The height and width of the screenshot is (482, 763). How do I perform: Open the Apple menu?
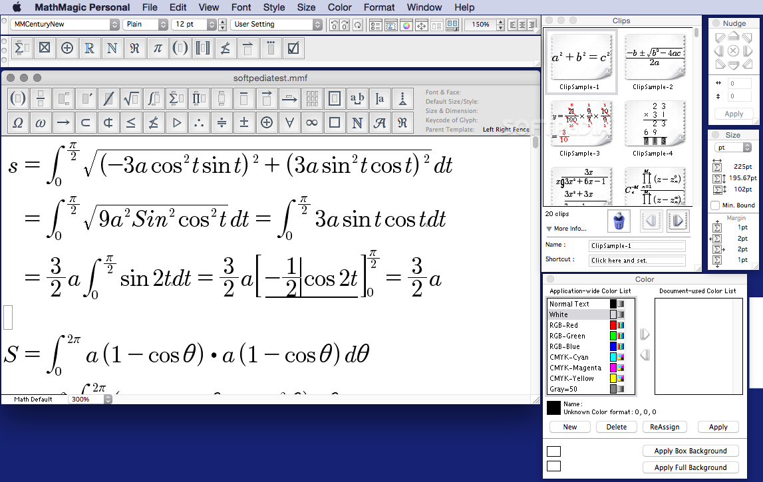(17, 7)
